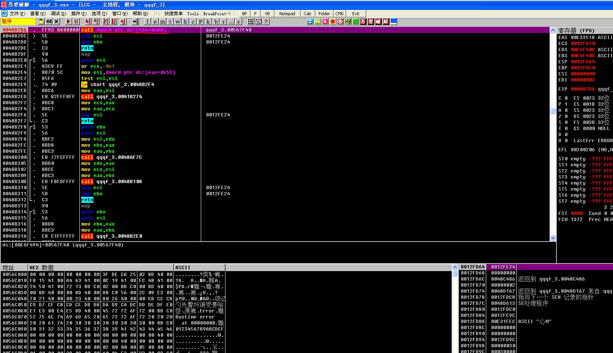Image resolution: width=613 pixels, height=353 pixels.
Task: Click the CMD button
Action: point(339,14)
